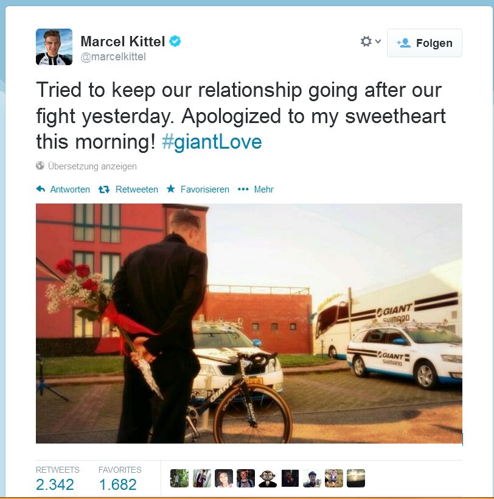This screenshot has width=494, height=499.
Task: Open the attached photo of bike and flowers
Action: [249, 324]
